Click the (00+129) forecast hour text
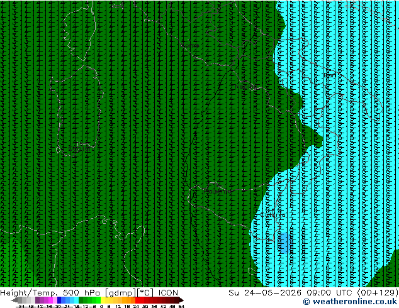 pyautogui.click(x=378, y=293)
